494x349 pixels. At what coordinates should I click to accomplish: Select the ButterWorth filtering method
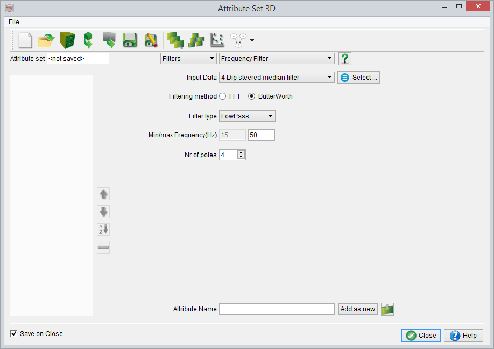pyautogui.click(x=251, y=96)
